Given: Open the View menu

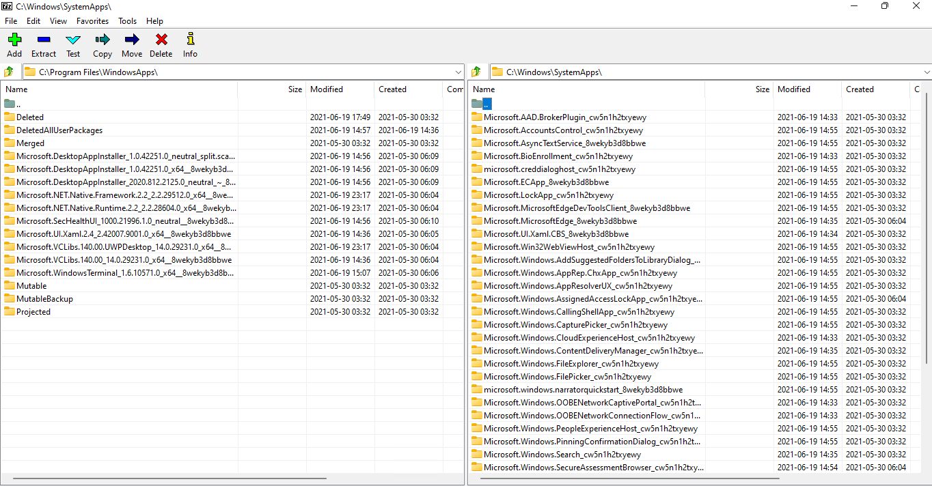Looking at the screenshot, I should [x=58, y=21].
